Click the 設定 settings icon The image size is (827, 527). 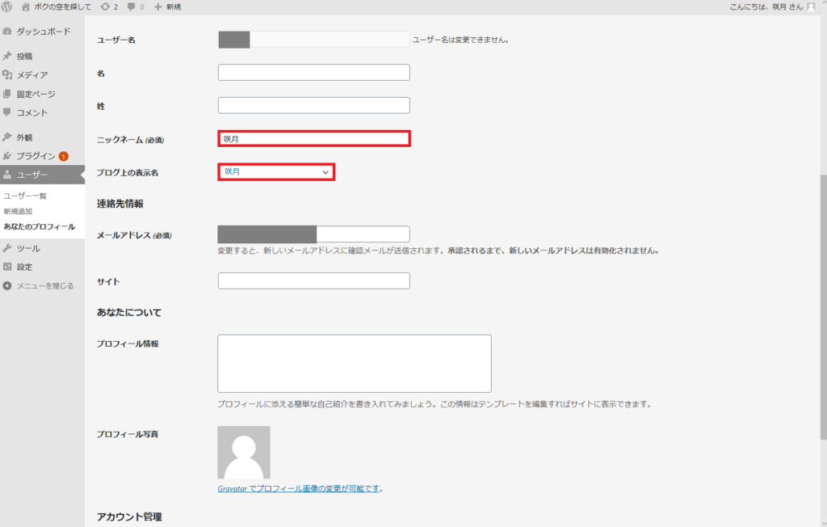click(x=7, y=267)
